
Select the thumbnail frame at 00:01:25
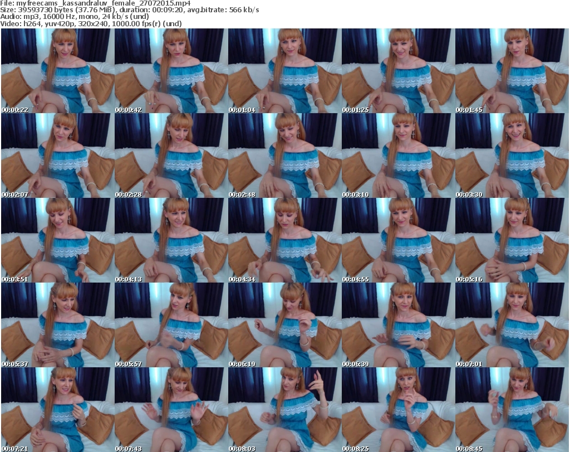click(398, 71)
